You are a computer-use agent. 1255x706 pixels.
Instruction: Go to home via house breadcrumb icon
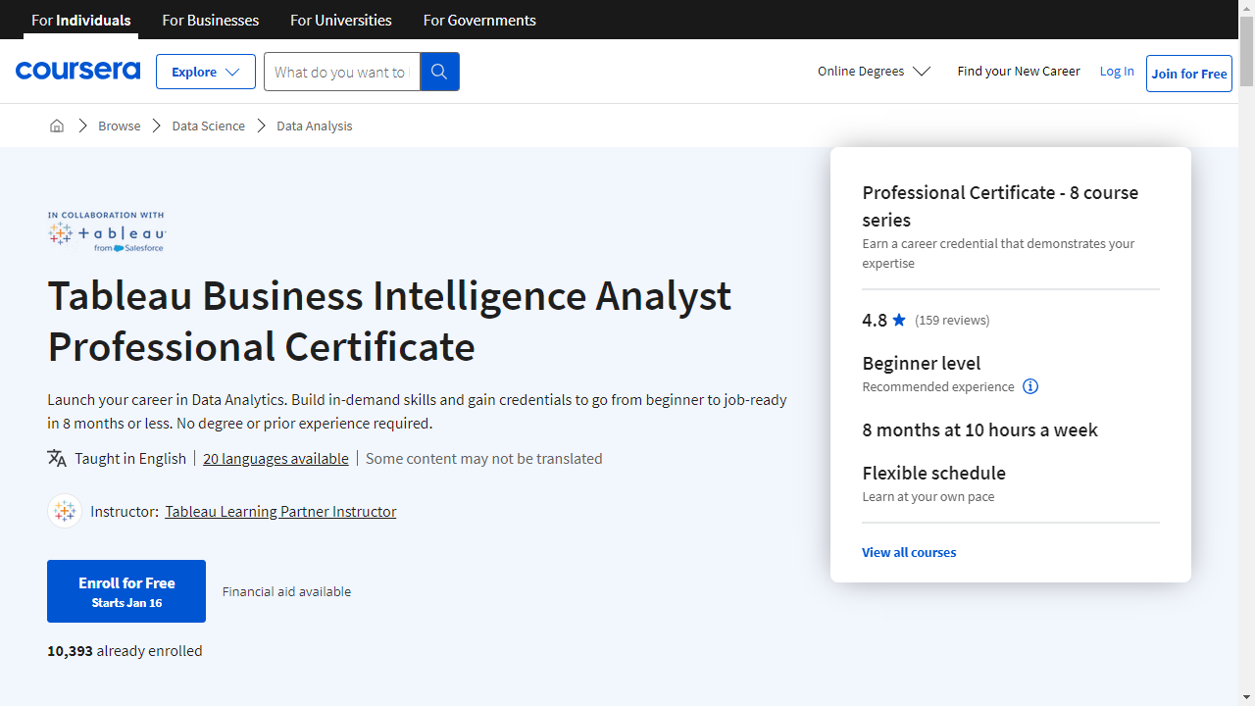click(x=57, y=126)
